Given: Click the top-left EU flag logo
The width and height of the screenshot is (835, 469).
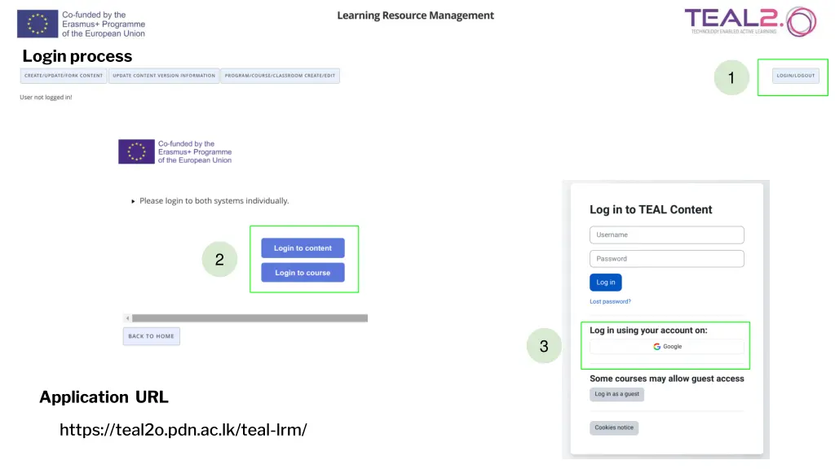Looking at the screenshot, I should [x=38, y=24].
